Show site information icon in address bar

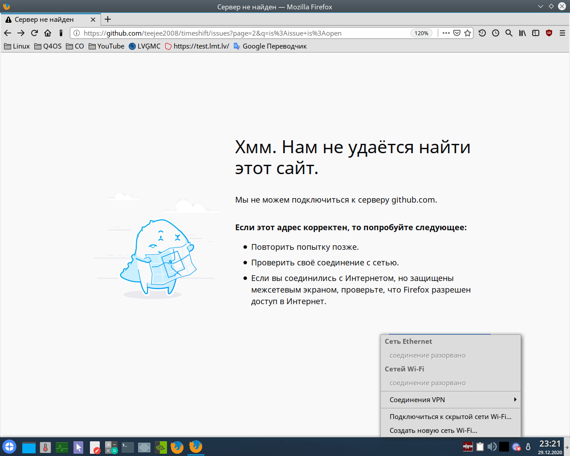77,33
